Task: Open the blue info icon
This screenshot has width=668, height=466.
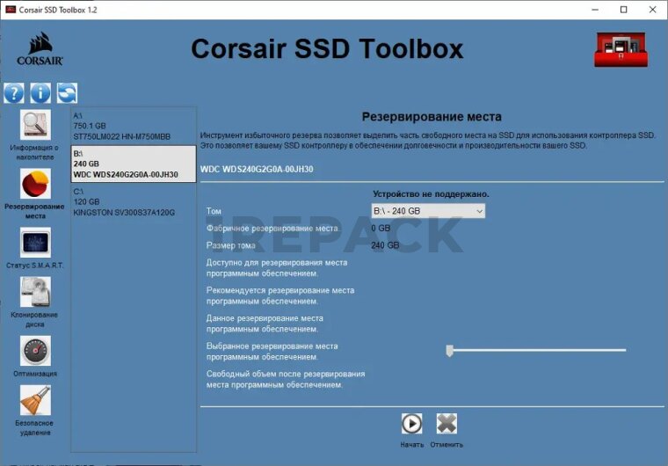Action: coord(40,93)
